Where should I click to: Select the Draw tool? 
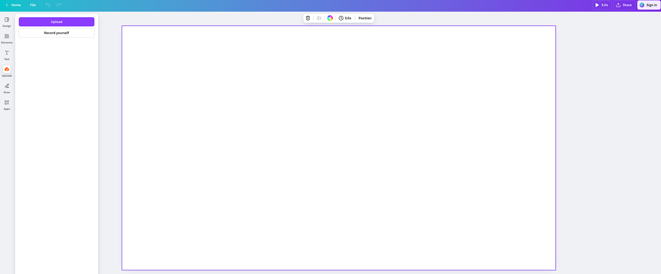point(7,88)
